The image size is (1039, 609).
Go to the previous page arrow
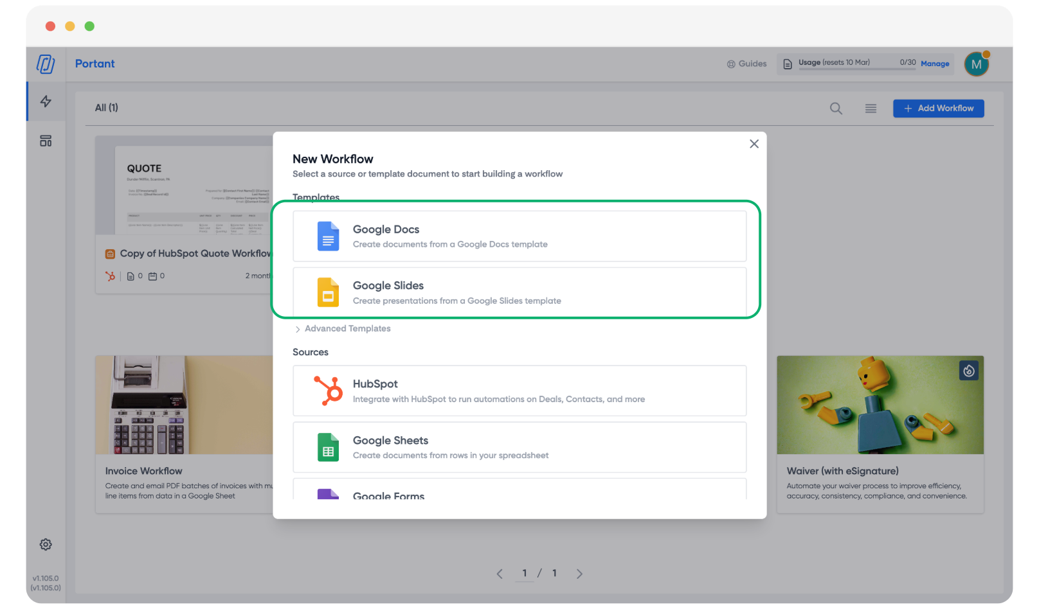point(500,574)
